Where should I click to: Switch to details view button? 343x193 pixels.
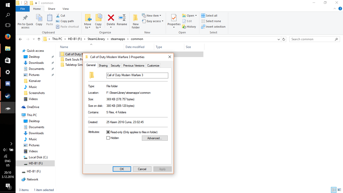[334, 190]
